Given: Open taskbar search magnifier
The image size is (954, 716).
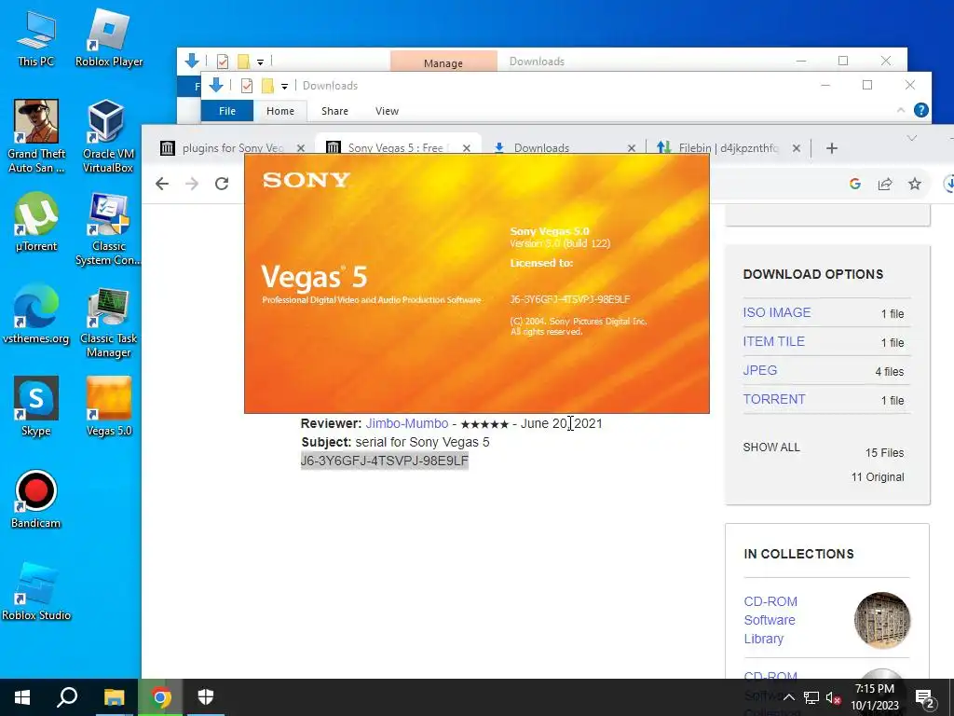Looking at the screenshot, I should [x=67, y=697].
